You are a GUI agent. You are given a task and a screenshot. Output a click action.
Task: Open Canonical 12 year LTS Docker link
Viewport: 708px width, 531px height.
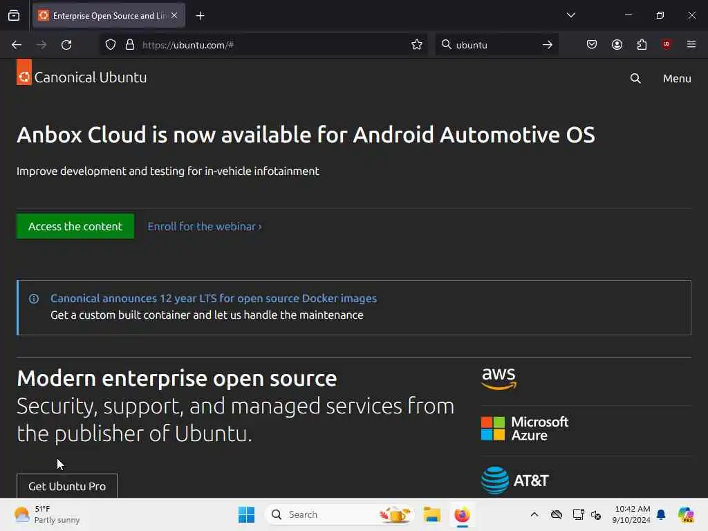(214, 299)
